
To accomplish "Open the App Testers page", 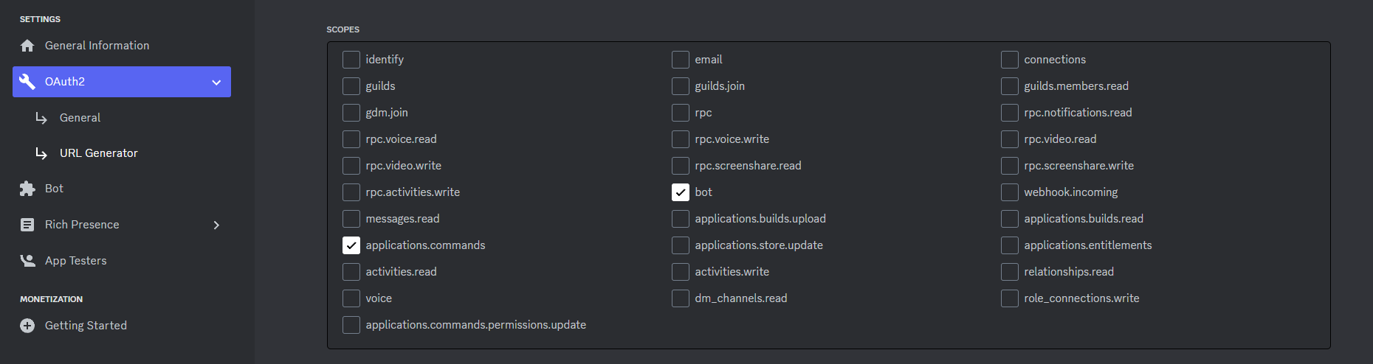I will [x=75, y=261].
